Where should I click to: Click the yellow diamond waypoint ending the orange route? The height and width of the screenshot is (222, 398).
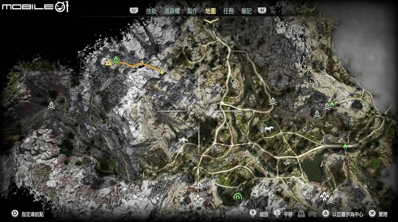tap(162, 71)
